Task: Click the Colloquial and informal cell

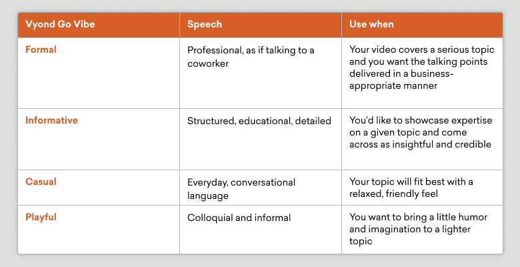Action: tap(239, 218)
